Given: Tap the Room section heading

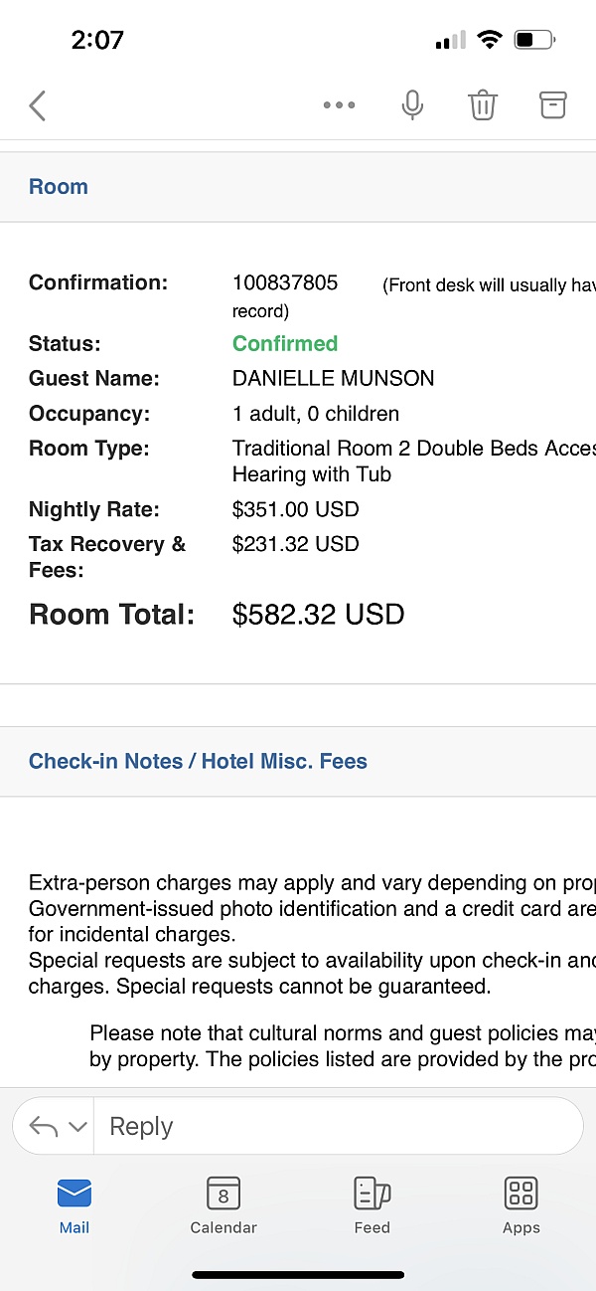Looking at the screenshot, I should click(x=59, y=187).
